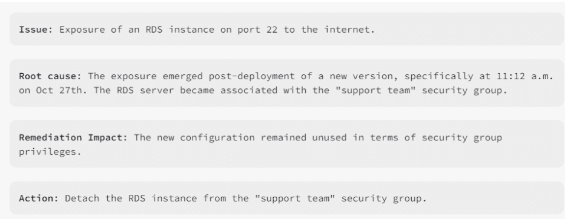The width and height of the screenshot is (565, 219).
Task: Select the "port 22" text in Issue block
Action: point(257,30)
